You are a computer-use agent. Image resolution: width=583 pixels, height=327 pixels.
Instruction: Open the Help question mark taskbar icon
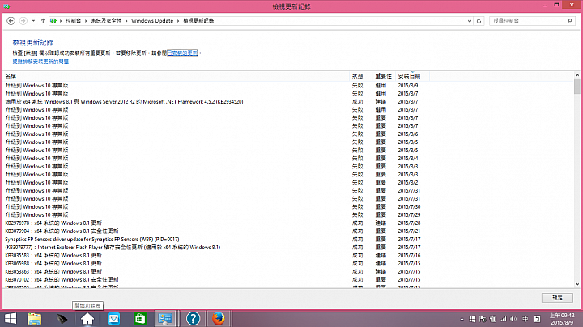[193, 319]
